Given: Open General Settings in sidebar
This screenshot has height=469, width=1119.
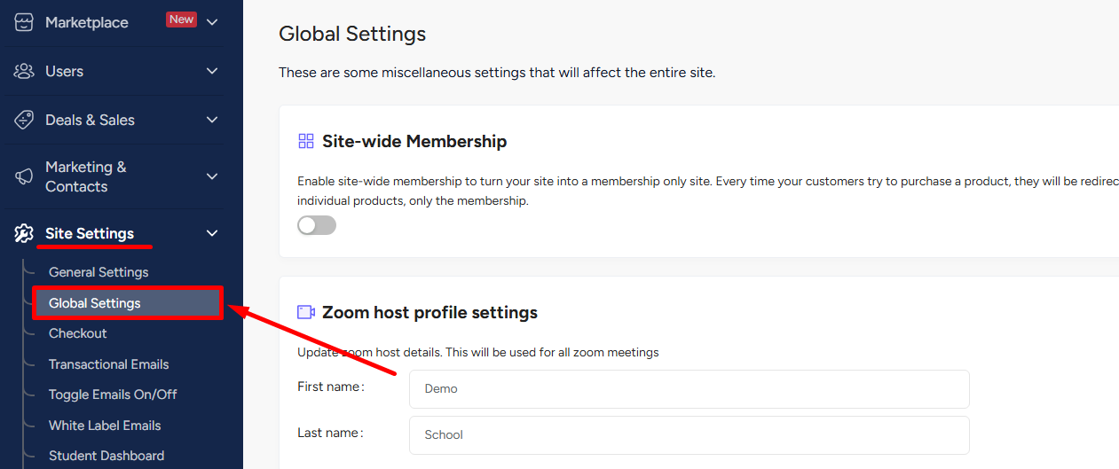Looking at the screenshot, I should [x=99, y=272].
